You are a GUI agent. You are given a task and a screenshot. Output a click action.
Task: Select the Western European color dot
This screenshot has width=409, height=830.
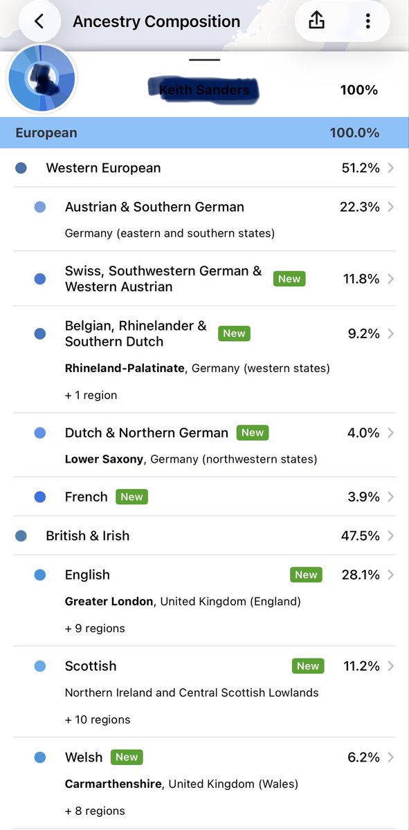(x=21, y=168)
